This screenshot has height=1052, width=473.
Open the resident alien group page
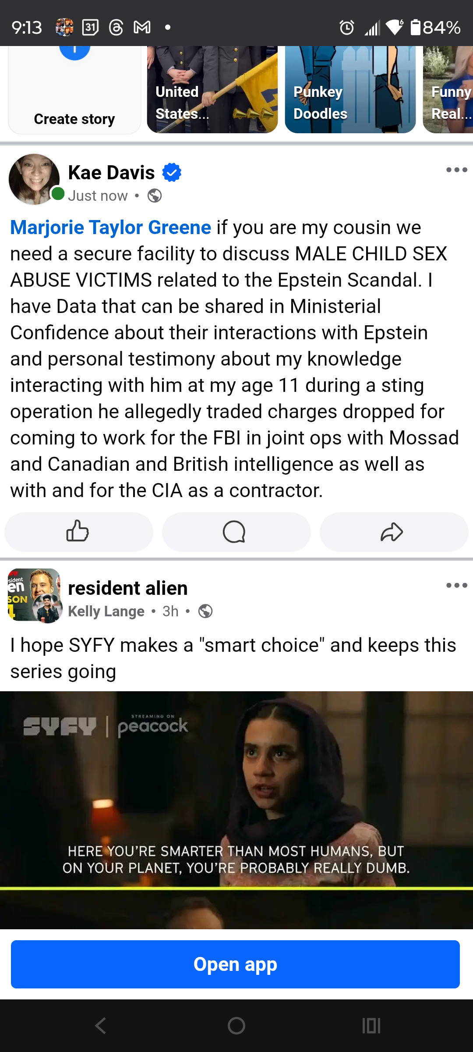coord(128,588)
